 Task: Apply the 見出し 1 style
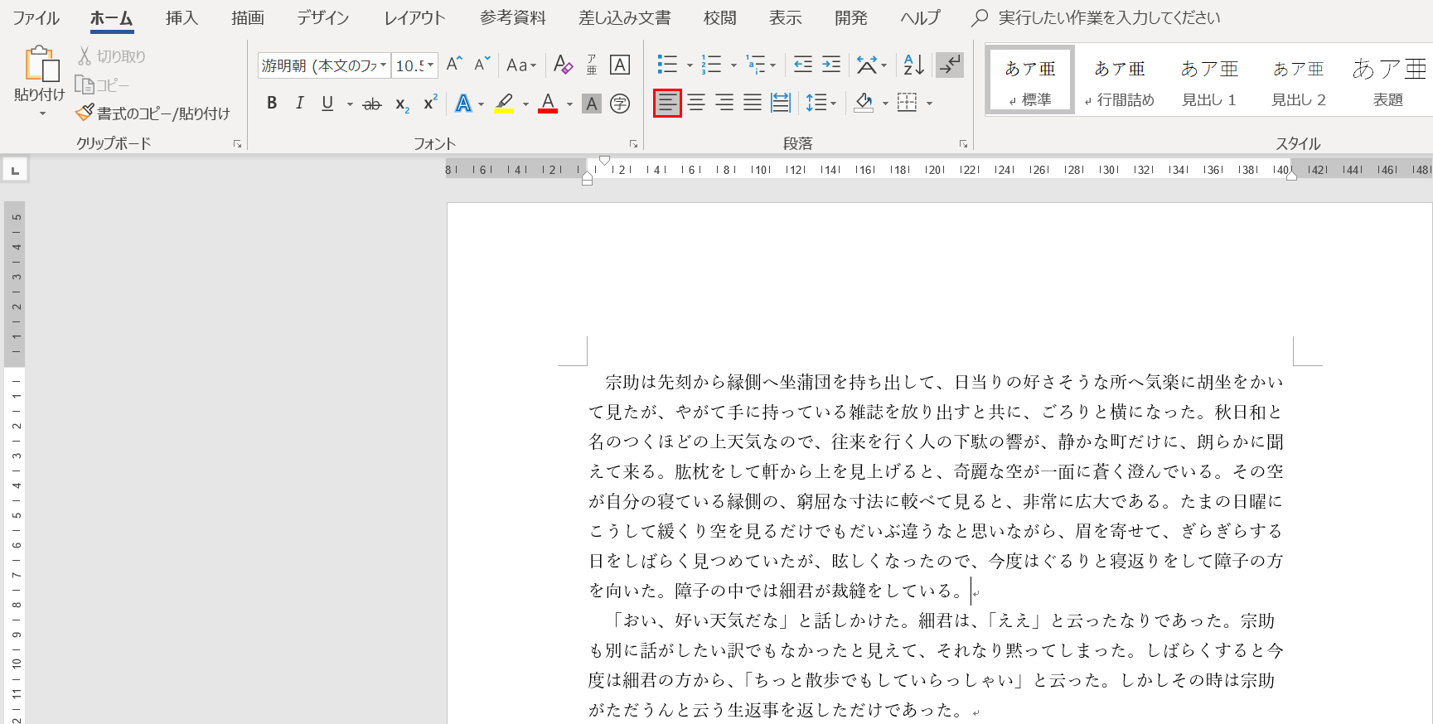[1209, 80]
